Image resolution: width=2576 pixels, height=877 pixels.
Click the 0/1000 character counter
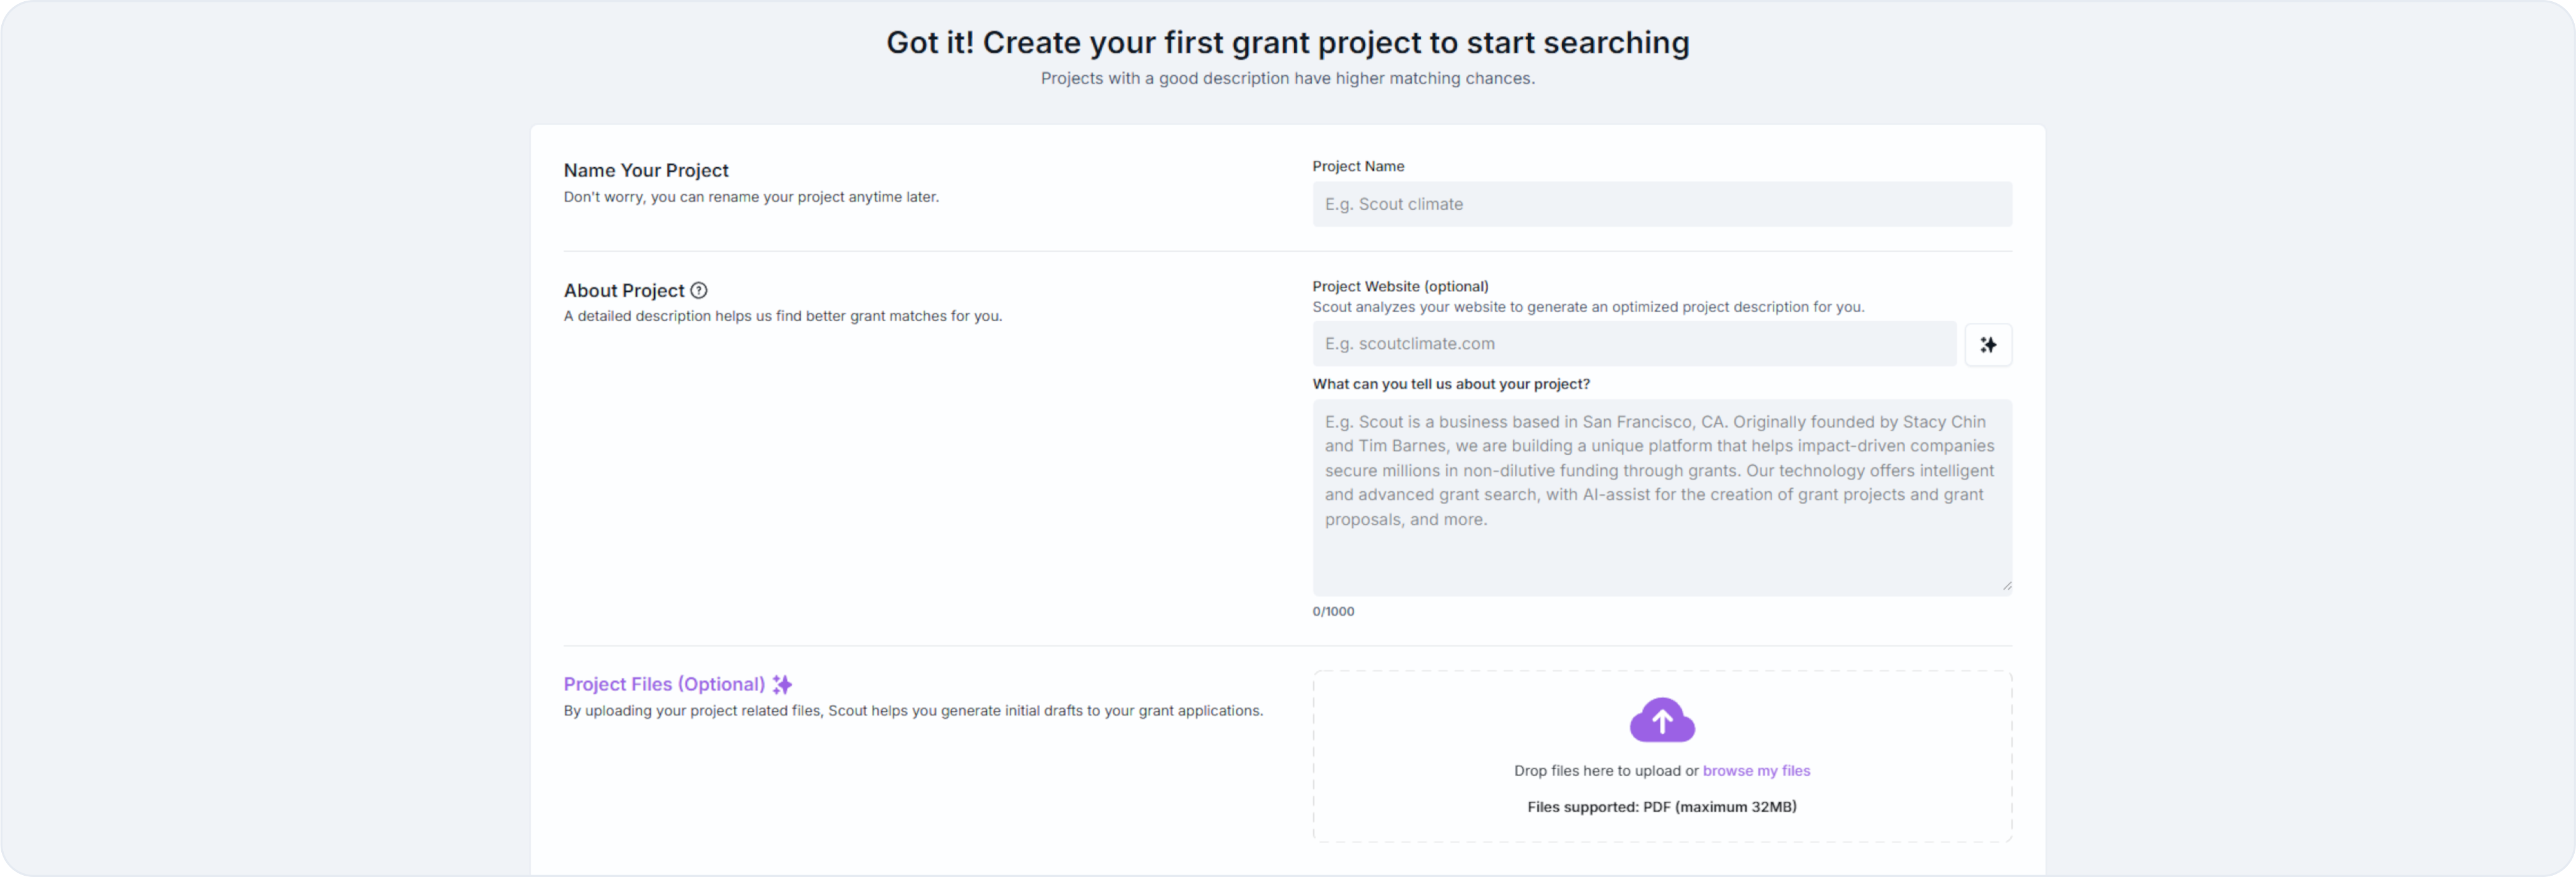click(x=1333, y=611)
